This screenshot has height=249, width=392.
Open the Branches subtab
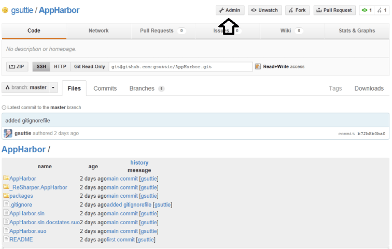click(x=147, y=89)
